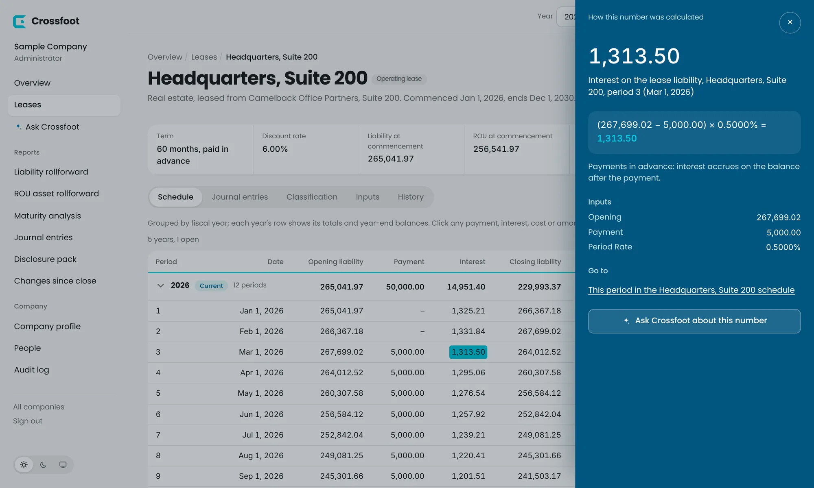Ask Crossfoot about this number
The height and width of the screenshot is (488, 814).
tap(694, 321)
